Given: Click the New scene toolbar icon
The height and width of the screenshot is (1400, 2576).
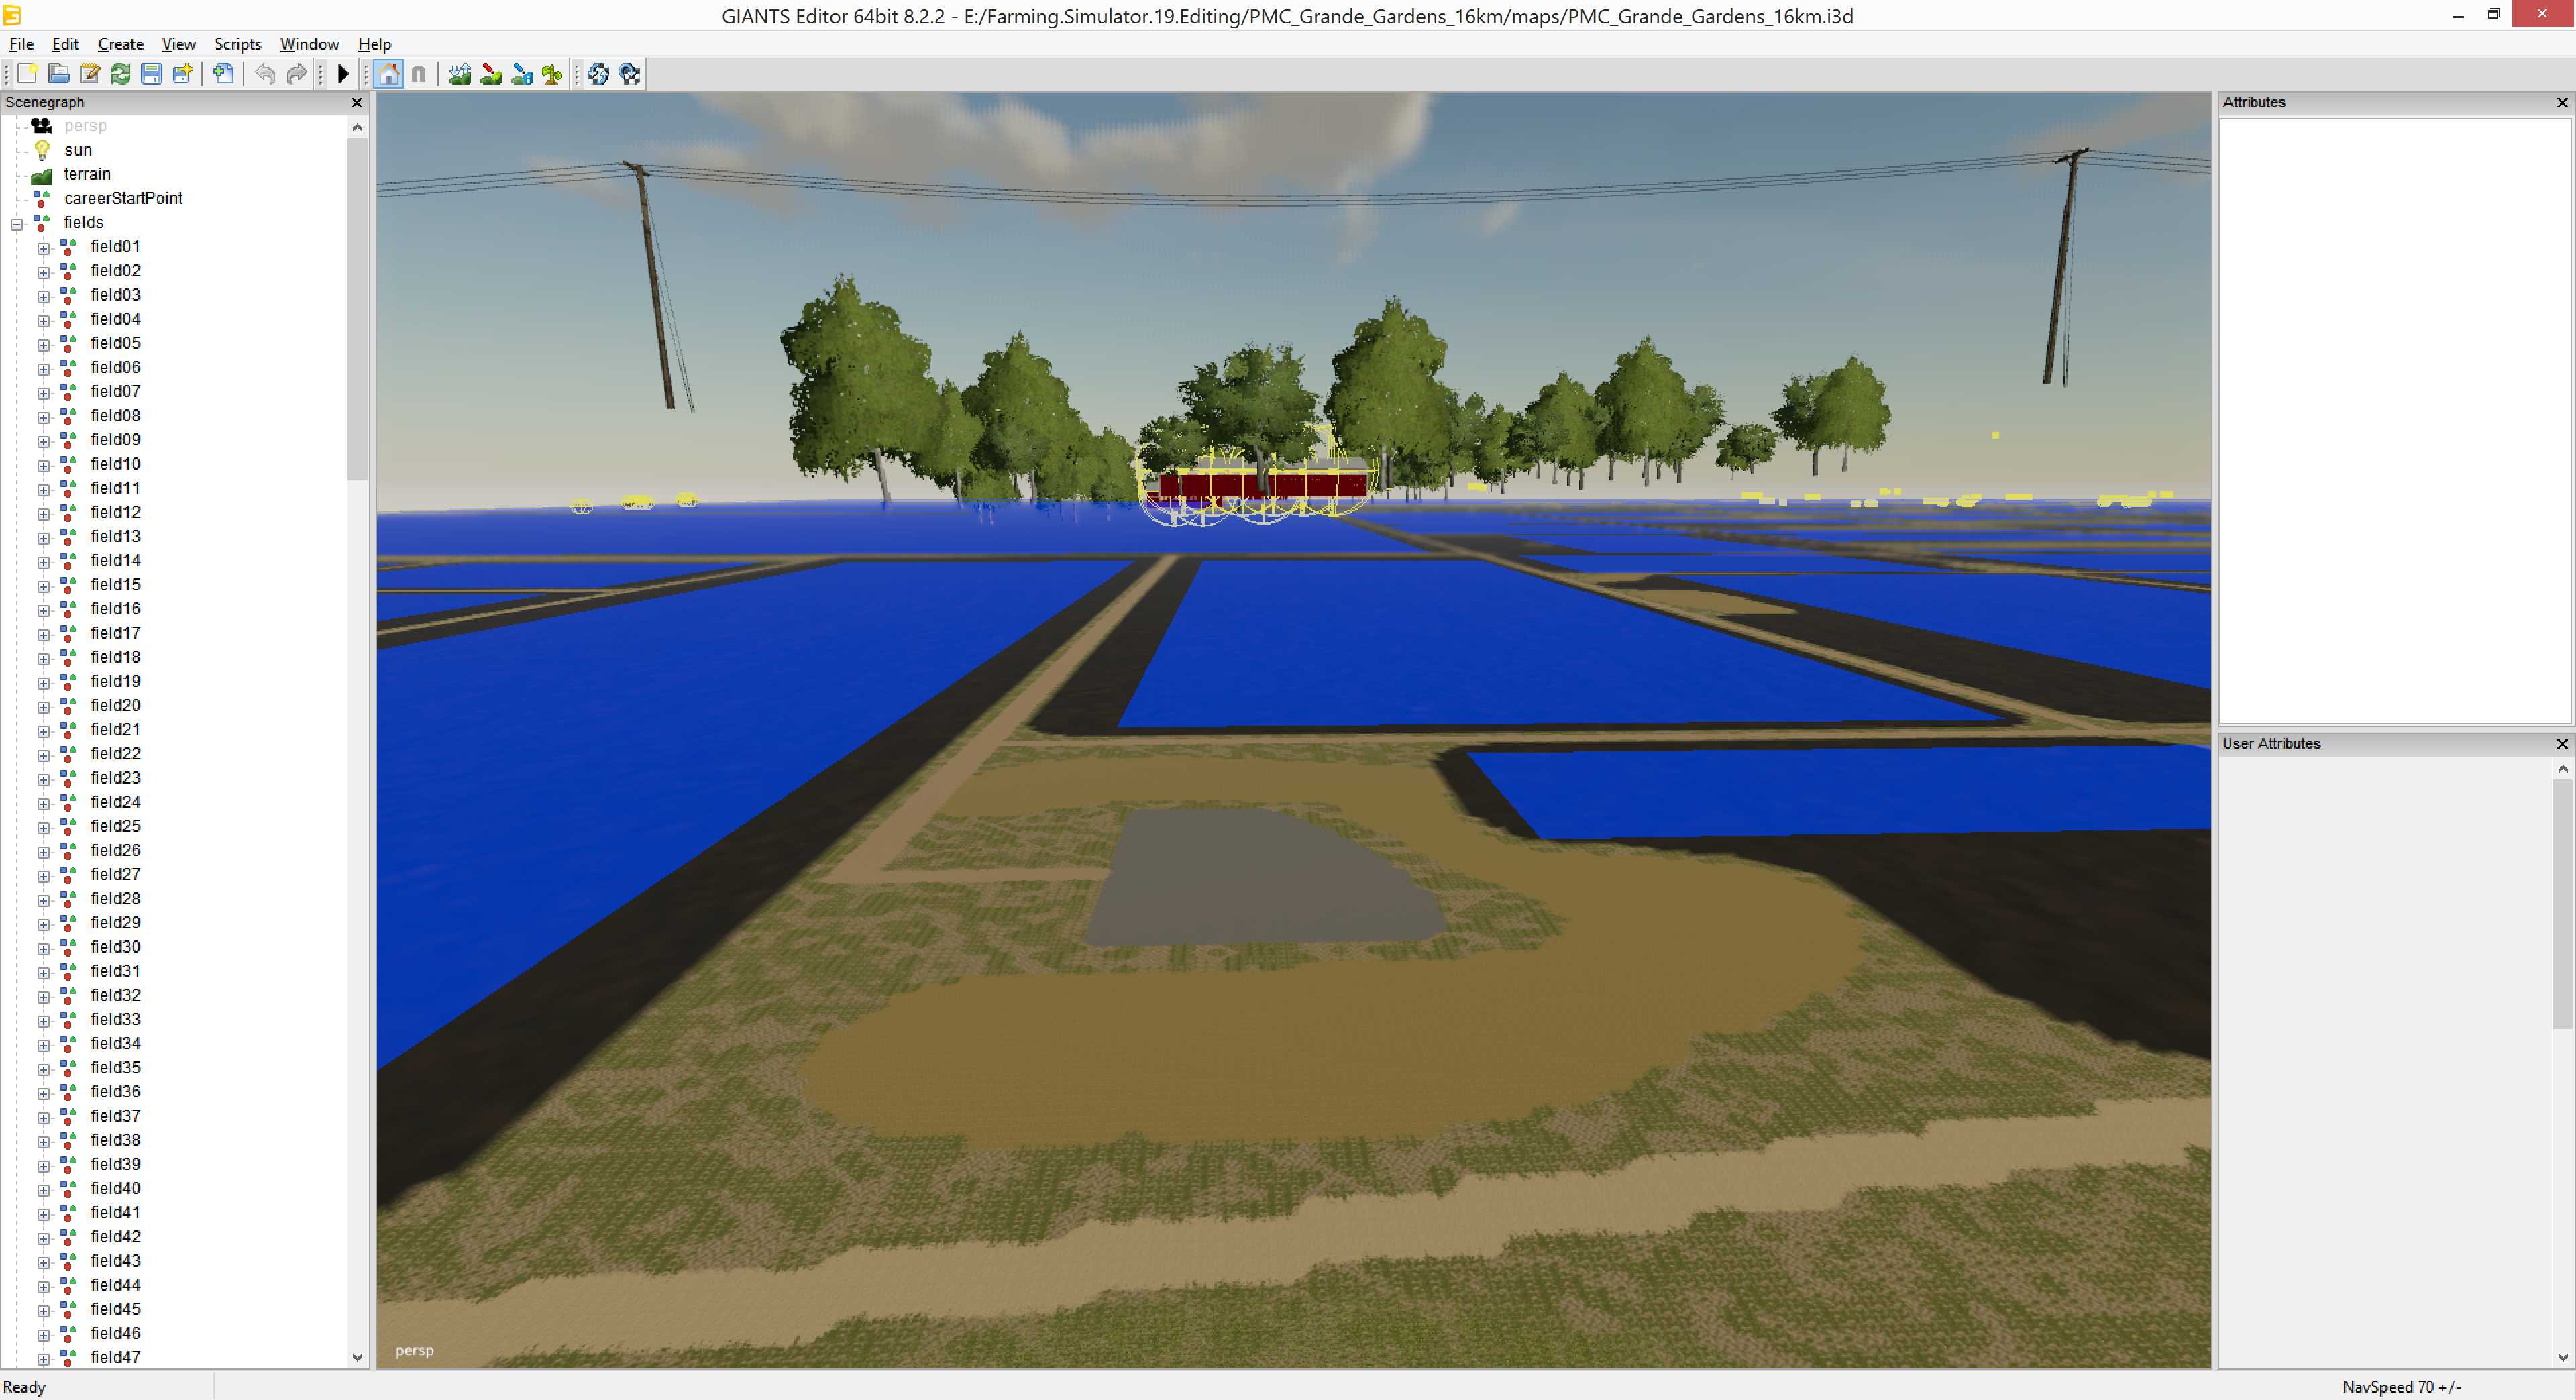Looking at the screenshot, I should [27, 74].
